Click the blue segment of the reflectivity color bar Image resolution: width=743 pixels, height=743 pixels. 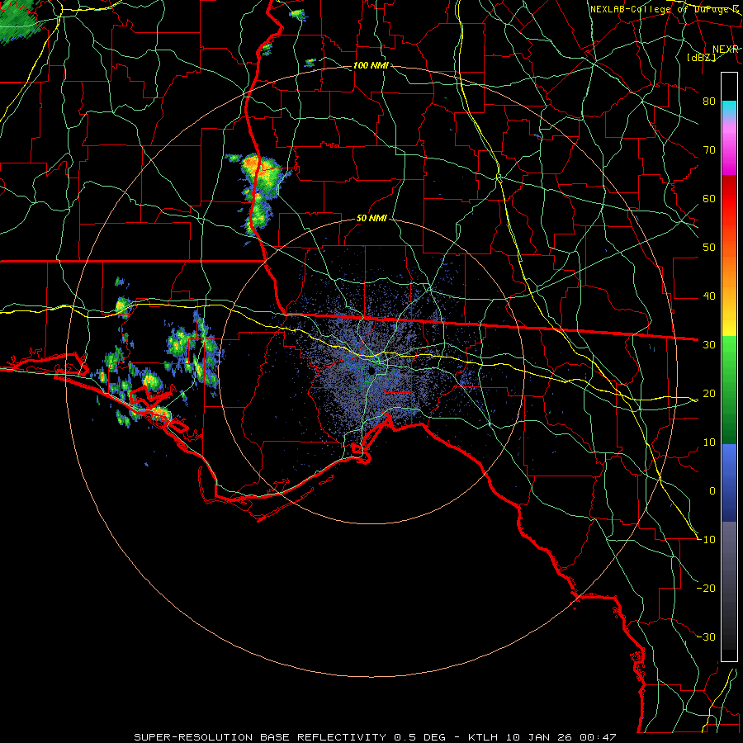click(729, 482)
